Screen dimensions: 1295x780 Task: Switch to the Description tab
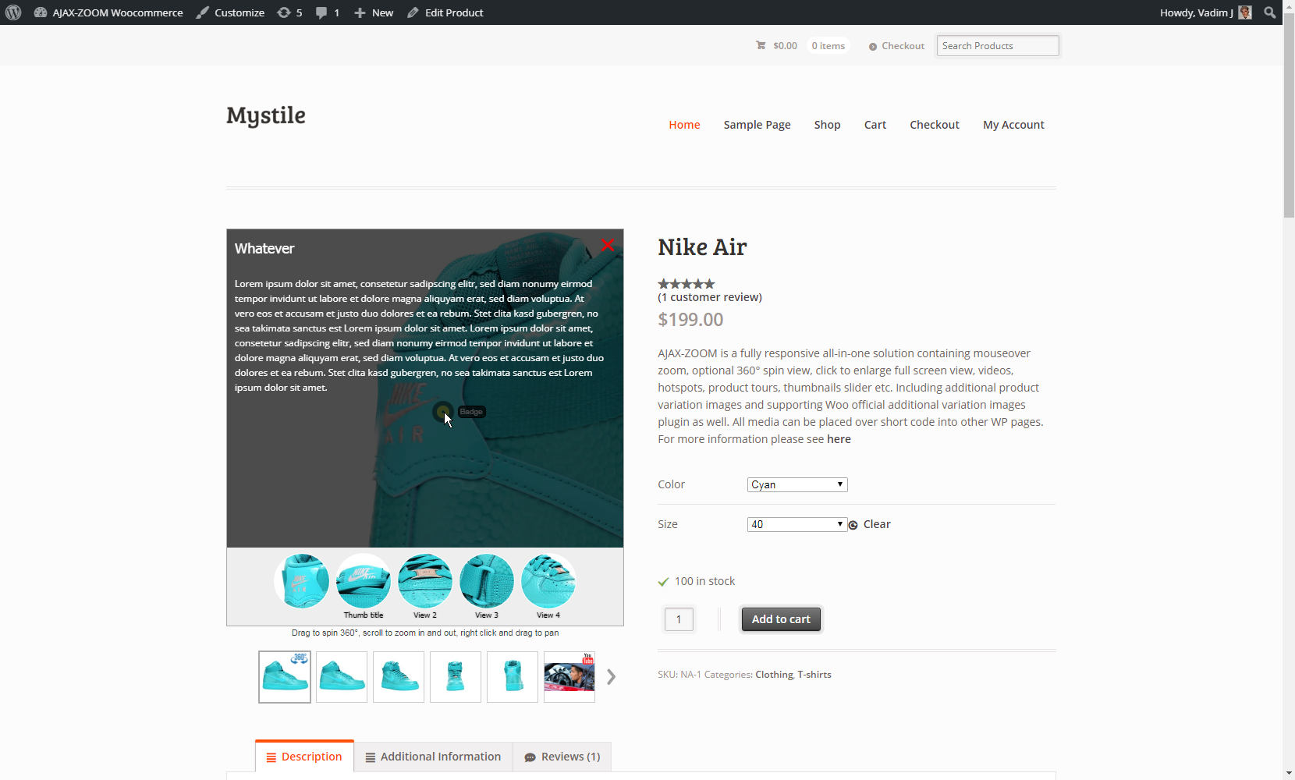(x=304, y=757)
